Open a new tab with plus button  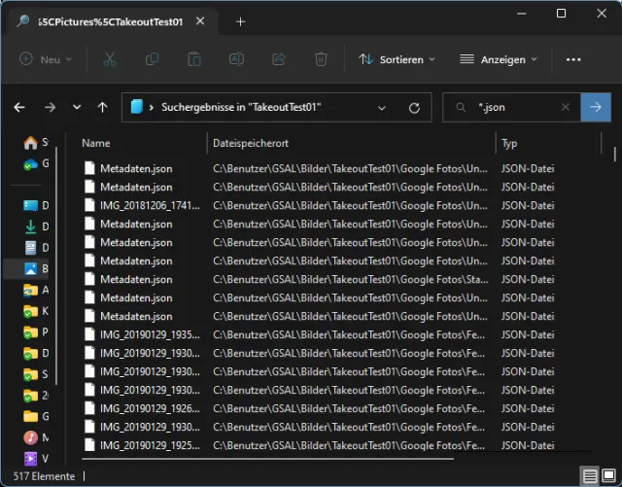(x=241, y=21)
